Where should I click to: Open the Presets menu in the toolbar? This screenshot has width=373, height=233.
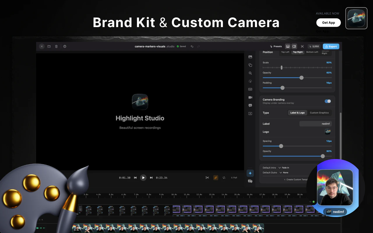(276, 46)
